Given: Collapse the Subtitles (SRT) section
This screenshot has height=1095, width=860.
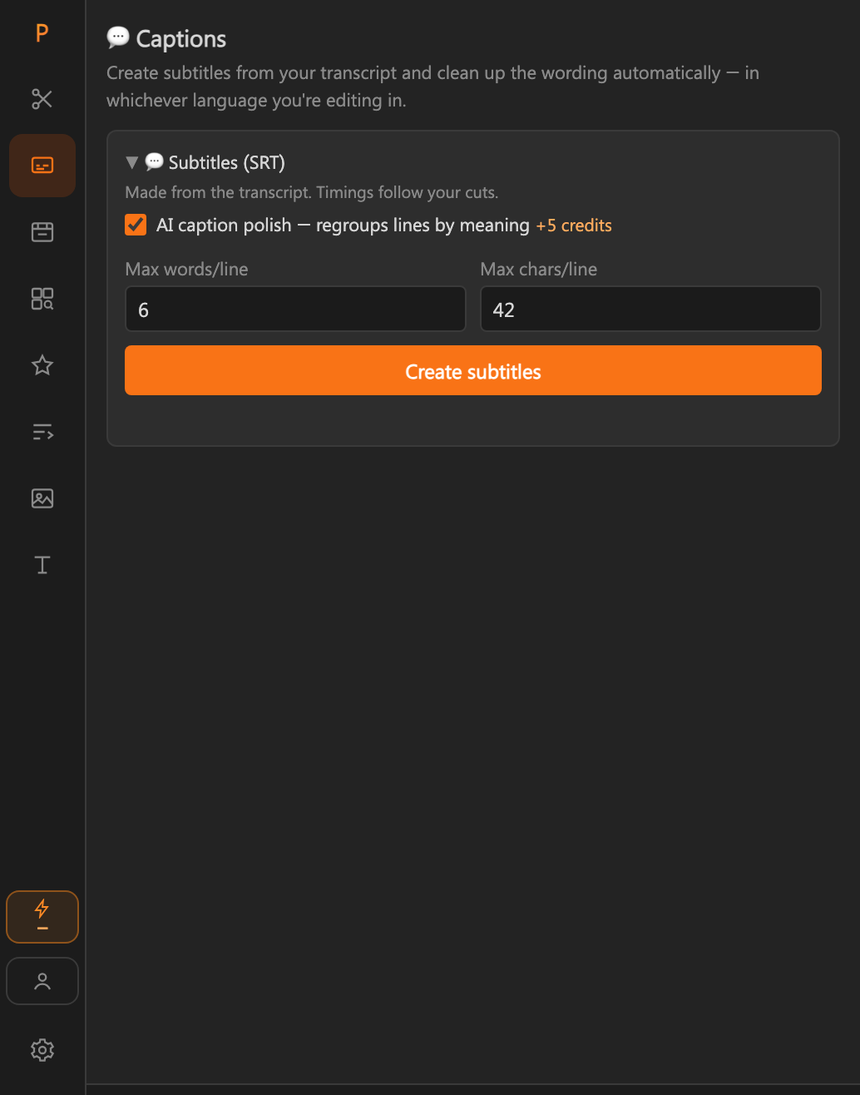Looking at the screenshot, I should pyautogui.click(x=131, y=162).
